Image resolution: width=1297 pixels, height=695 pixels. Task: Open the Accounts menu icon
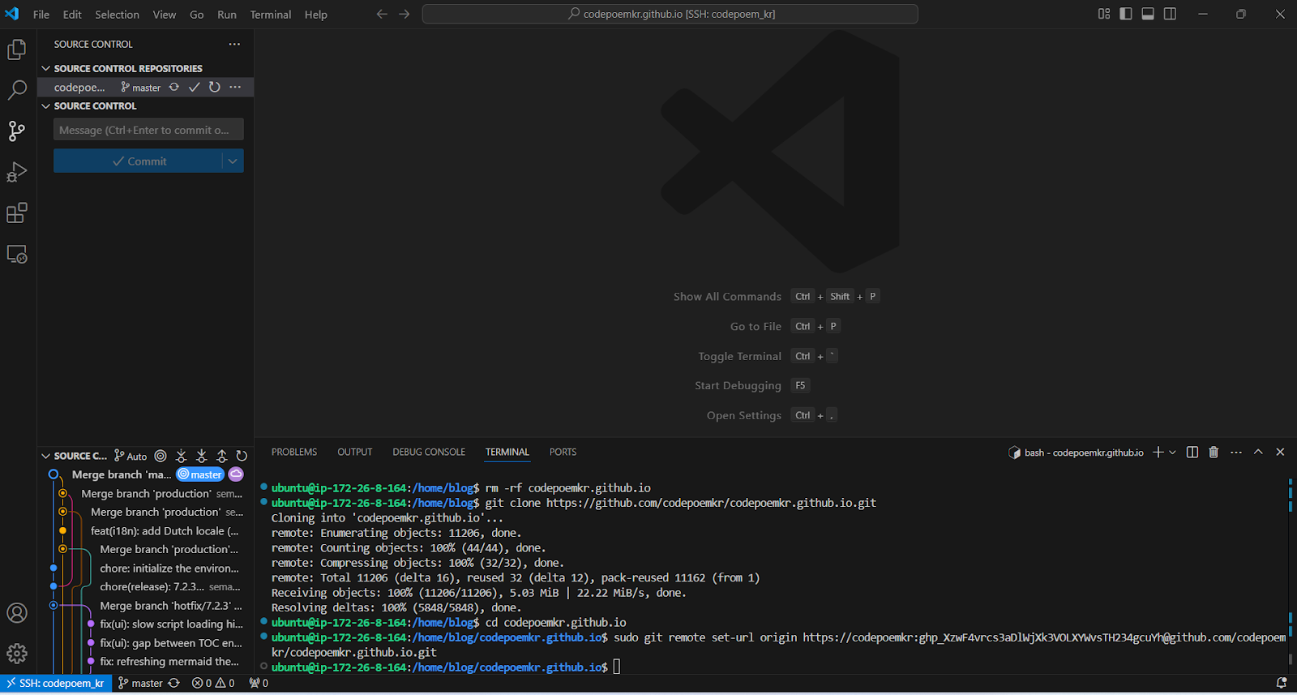point(17,613)
